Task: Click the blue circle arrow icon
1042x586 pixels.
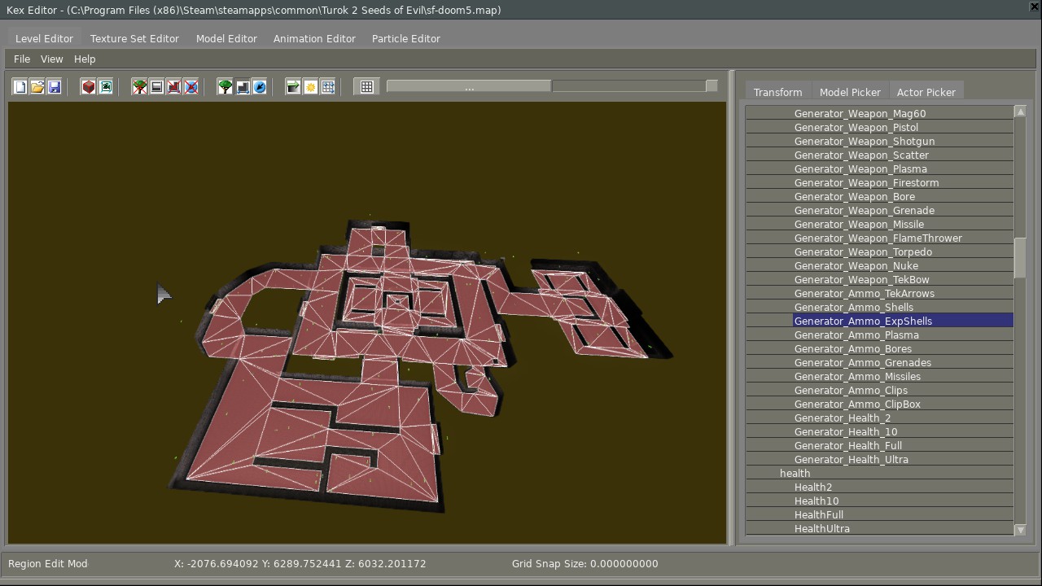Action: [x=260, y=87]
